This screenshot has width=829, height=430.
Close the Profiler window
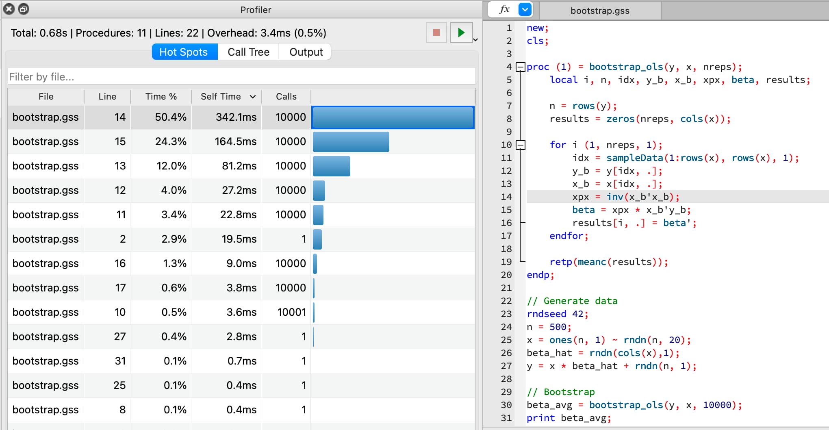tap(9, 9)
